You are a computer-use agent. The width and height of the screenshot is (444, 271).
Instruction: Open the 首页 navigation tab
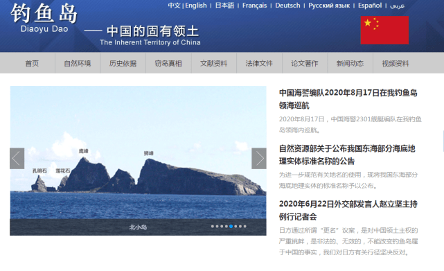32,63
